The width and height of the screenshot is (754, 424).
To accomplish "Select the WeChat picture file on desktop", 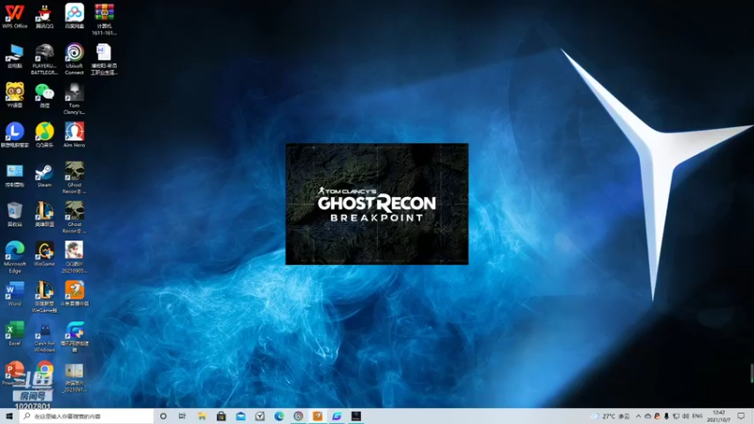I will 74,378.
